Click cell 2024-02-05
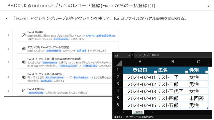 [140, 105]
